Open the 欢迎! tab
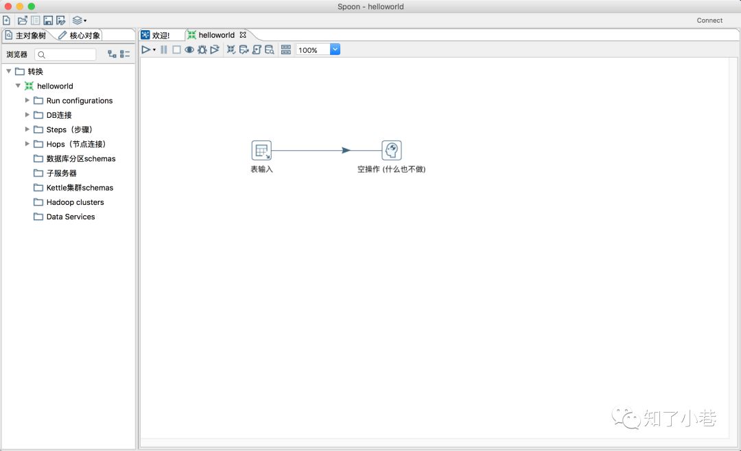 tap(156, 35)
